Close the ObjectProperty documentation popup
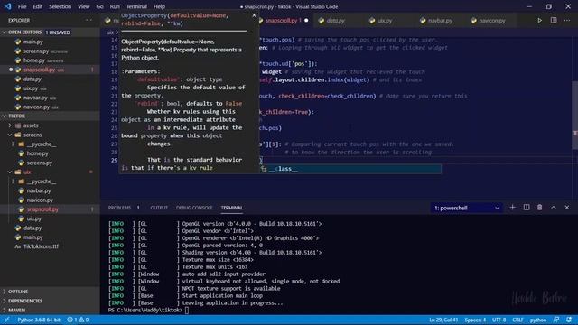This screenshot has height=325, width=578. (x=254, y=15)
